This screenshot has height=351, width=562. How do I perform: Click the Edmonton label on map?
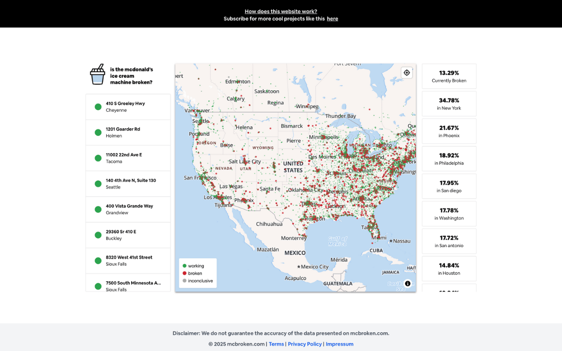[x=238, y=81]
